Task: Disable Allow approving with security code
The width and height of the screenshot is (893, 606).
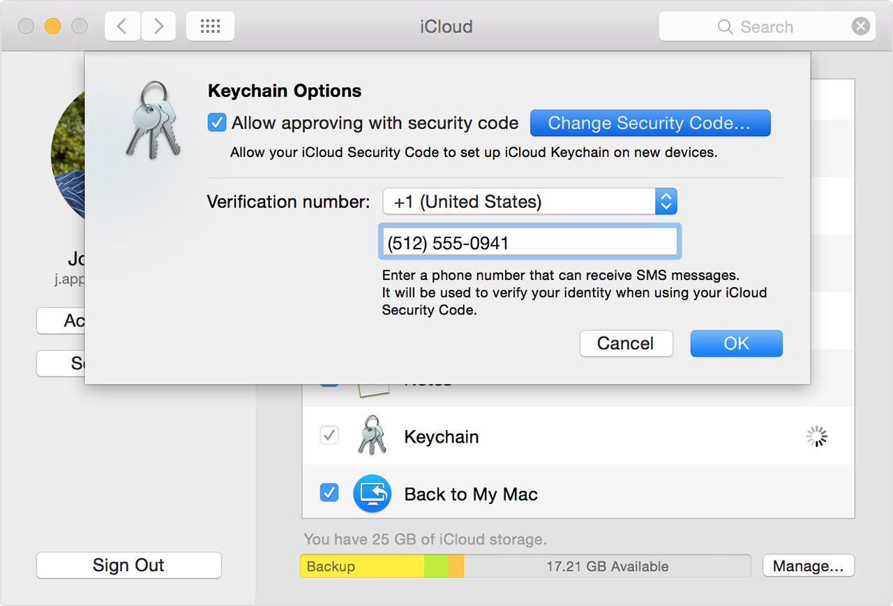Action: click(217, 124)
